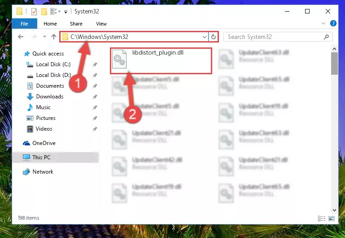The height and width of the screenshot is (238, 345).
Task: Open Music folder in sidebar
Action: click(x=43, y=107)
